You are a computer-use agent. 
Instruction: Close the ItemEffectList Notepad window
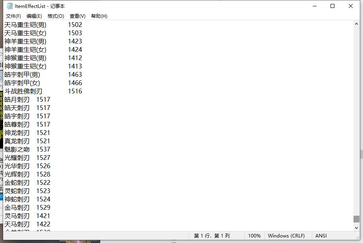[351, 6]
